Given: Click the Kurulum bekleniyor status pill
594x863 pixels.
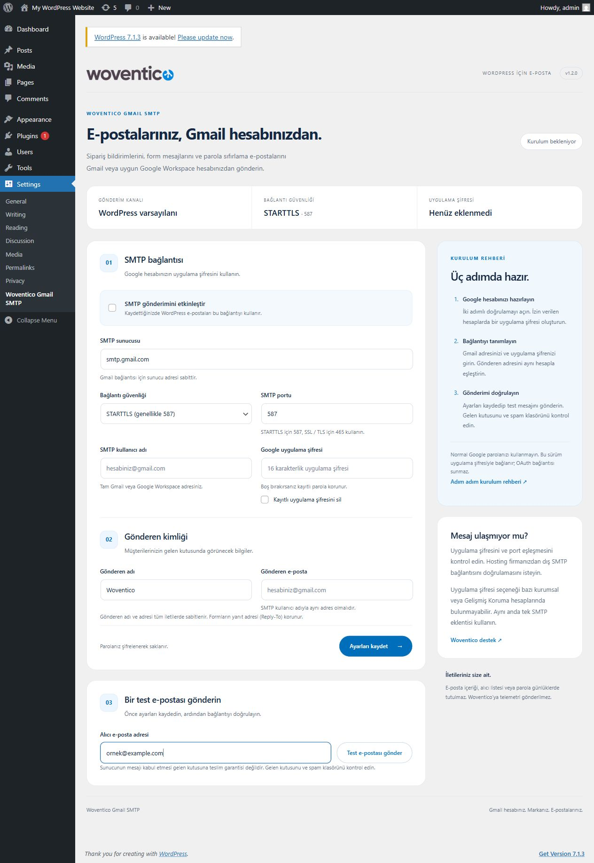Looking at the screenshot, I should click(551, 141).
